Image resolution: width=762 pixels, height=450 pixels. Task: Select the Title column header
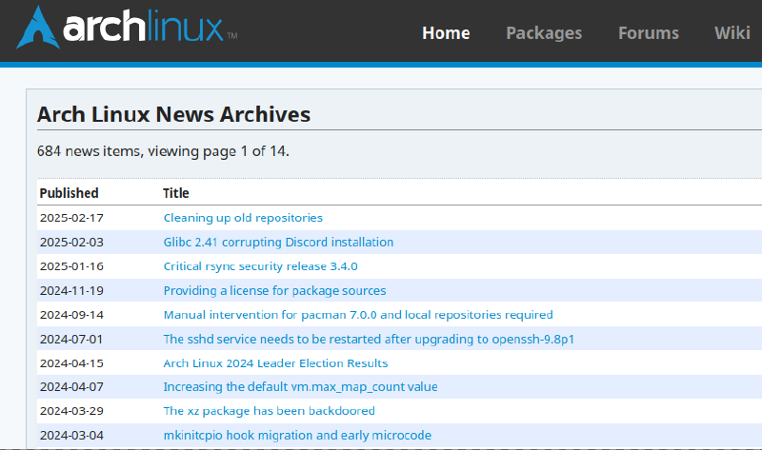[x=176, y=193]
